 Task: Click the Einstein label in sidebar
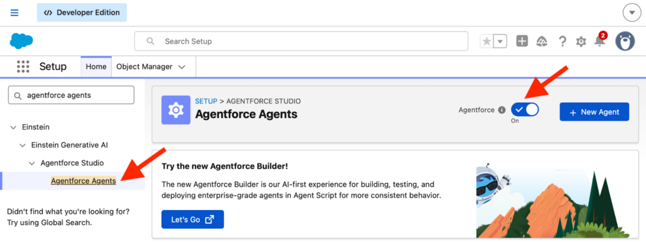tap(36, 127)
